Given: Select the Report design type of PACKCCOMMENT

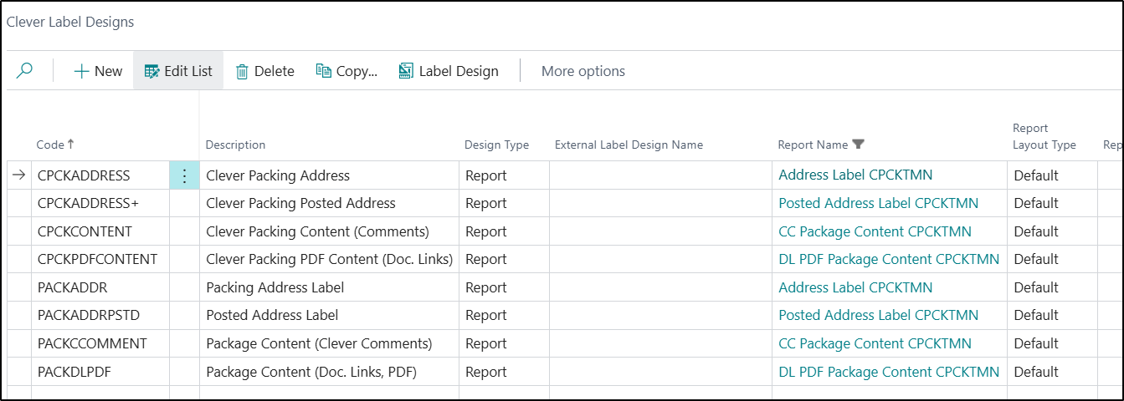Looking at the screenshot, I should (x=504, y=343).
